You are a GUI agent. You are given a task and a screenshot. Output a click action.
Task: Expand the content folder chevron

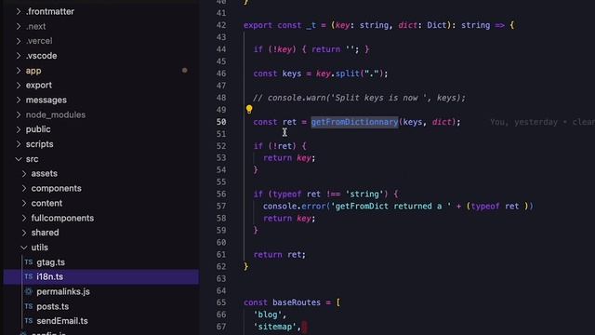tap(24, 203)
